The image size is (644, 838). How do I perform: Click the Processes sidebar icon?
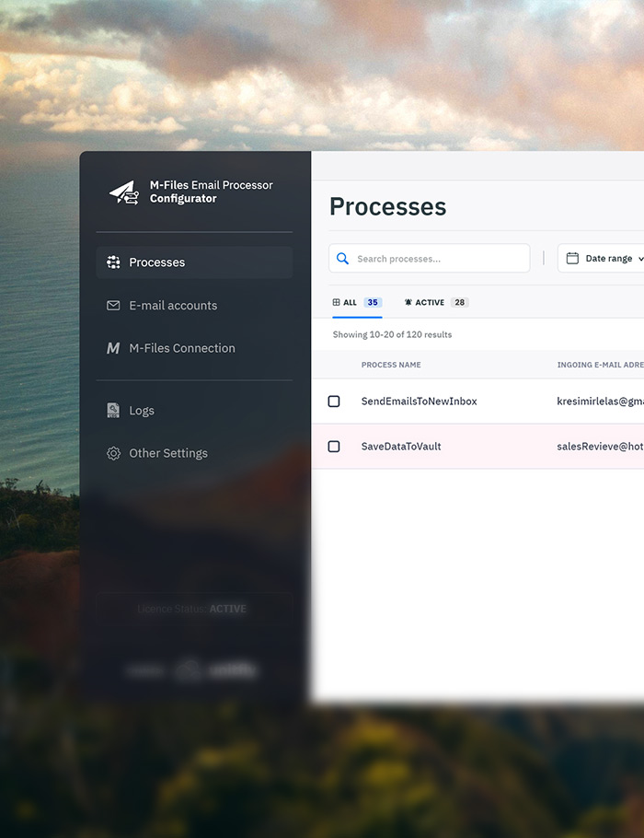click(113, 262)
